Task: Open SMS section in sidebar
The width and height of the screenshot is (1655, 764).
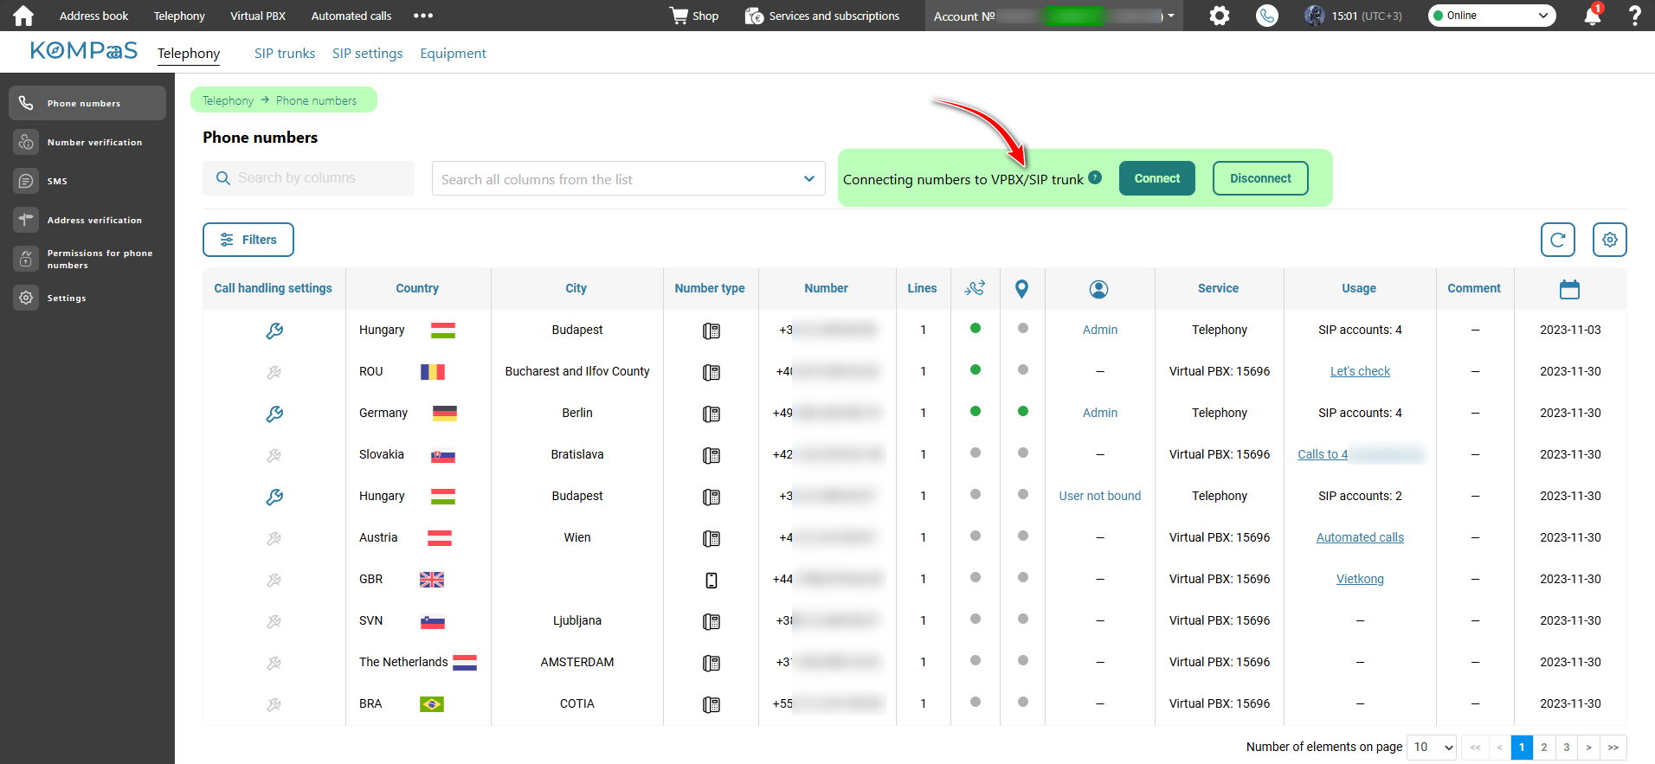Action: (87, 181)
